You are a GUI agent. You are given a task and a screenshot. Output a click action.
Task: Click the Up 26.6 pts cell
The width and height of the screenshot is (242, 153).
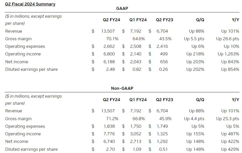tap(227, 39)
